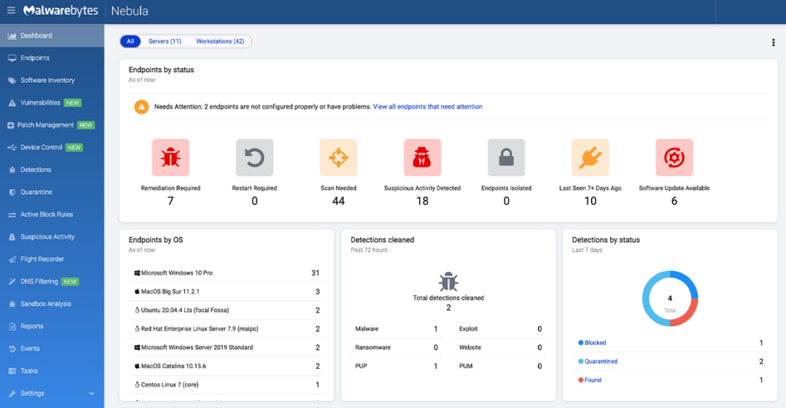This screenshot has height=408, width=786.
Task: Click the PUP cleaned count row
Action: 397,366
